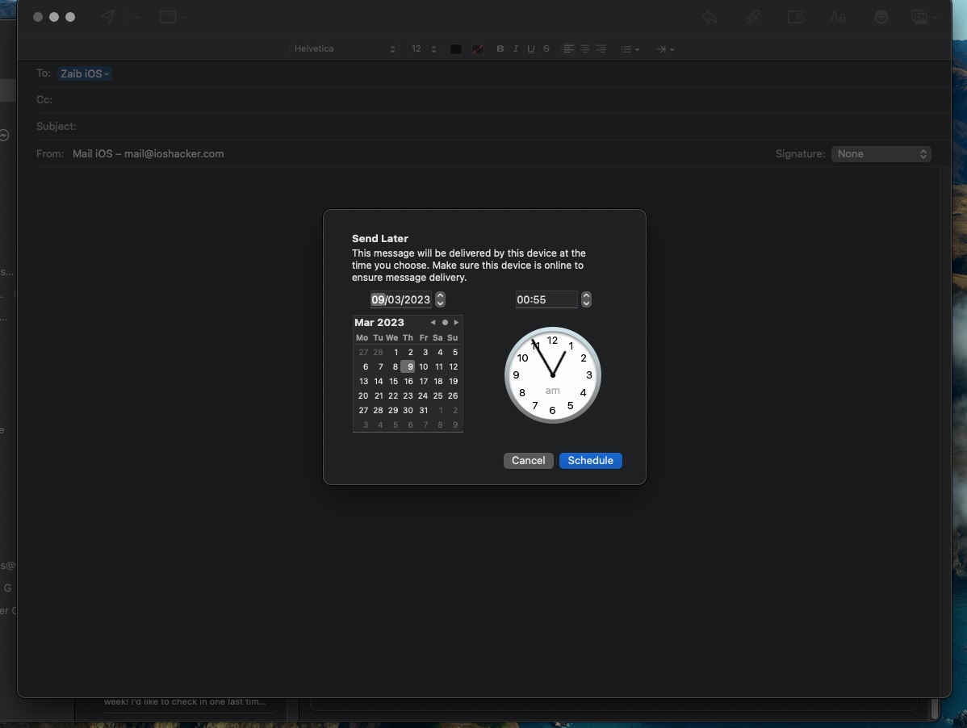Toggle Underline formatting

pyautogui.click(x=531, y=48)
